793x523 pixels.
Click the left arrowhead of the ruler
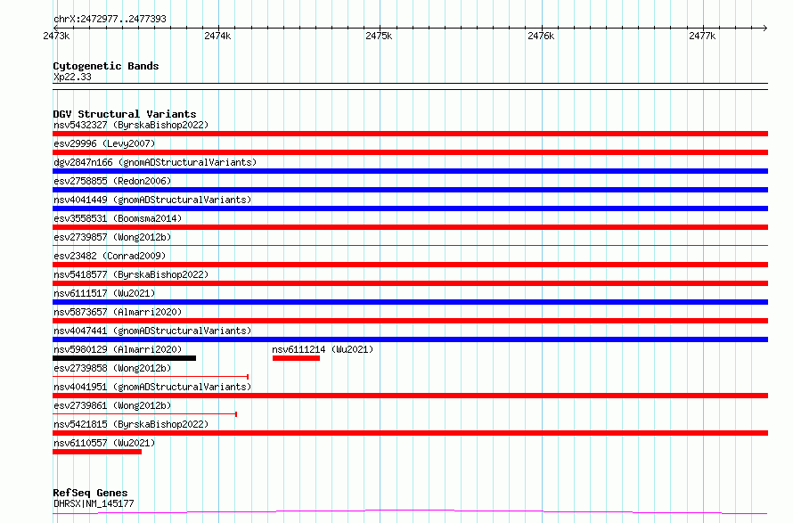pyautogui.click(x=55, y=28)
